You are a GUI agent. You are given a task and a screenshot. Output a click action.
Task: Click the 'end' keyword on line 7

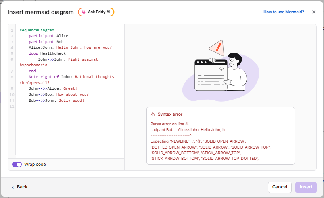tap(32, 71)
